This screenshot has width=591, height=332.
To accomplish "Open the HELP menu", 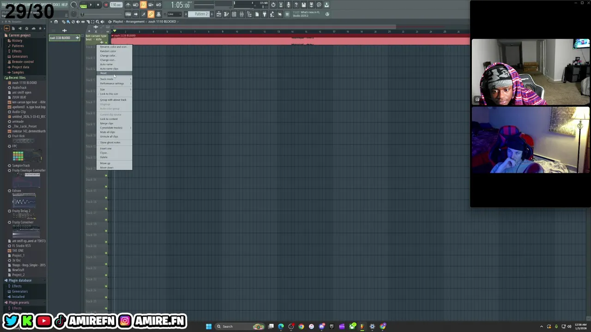I will click(x=65, y=5).
